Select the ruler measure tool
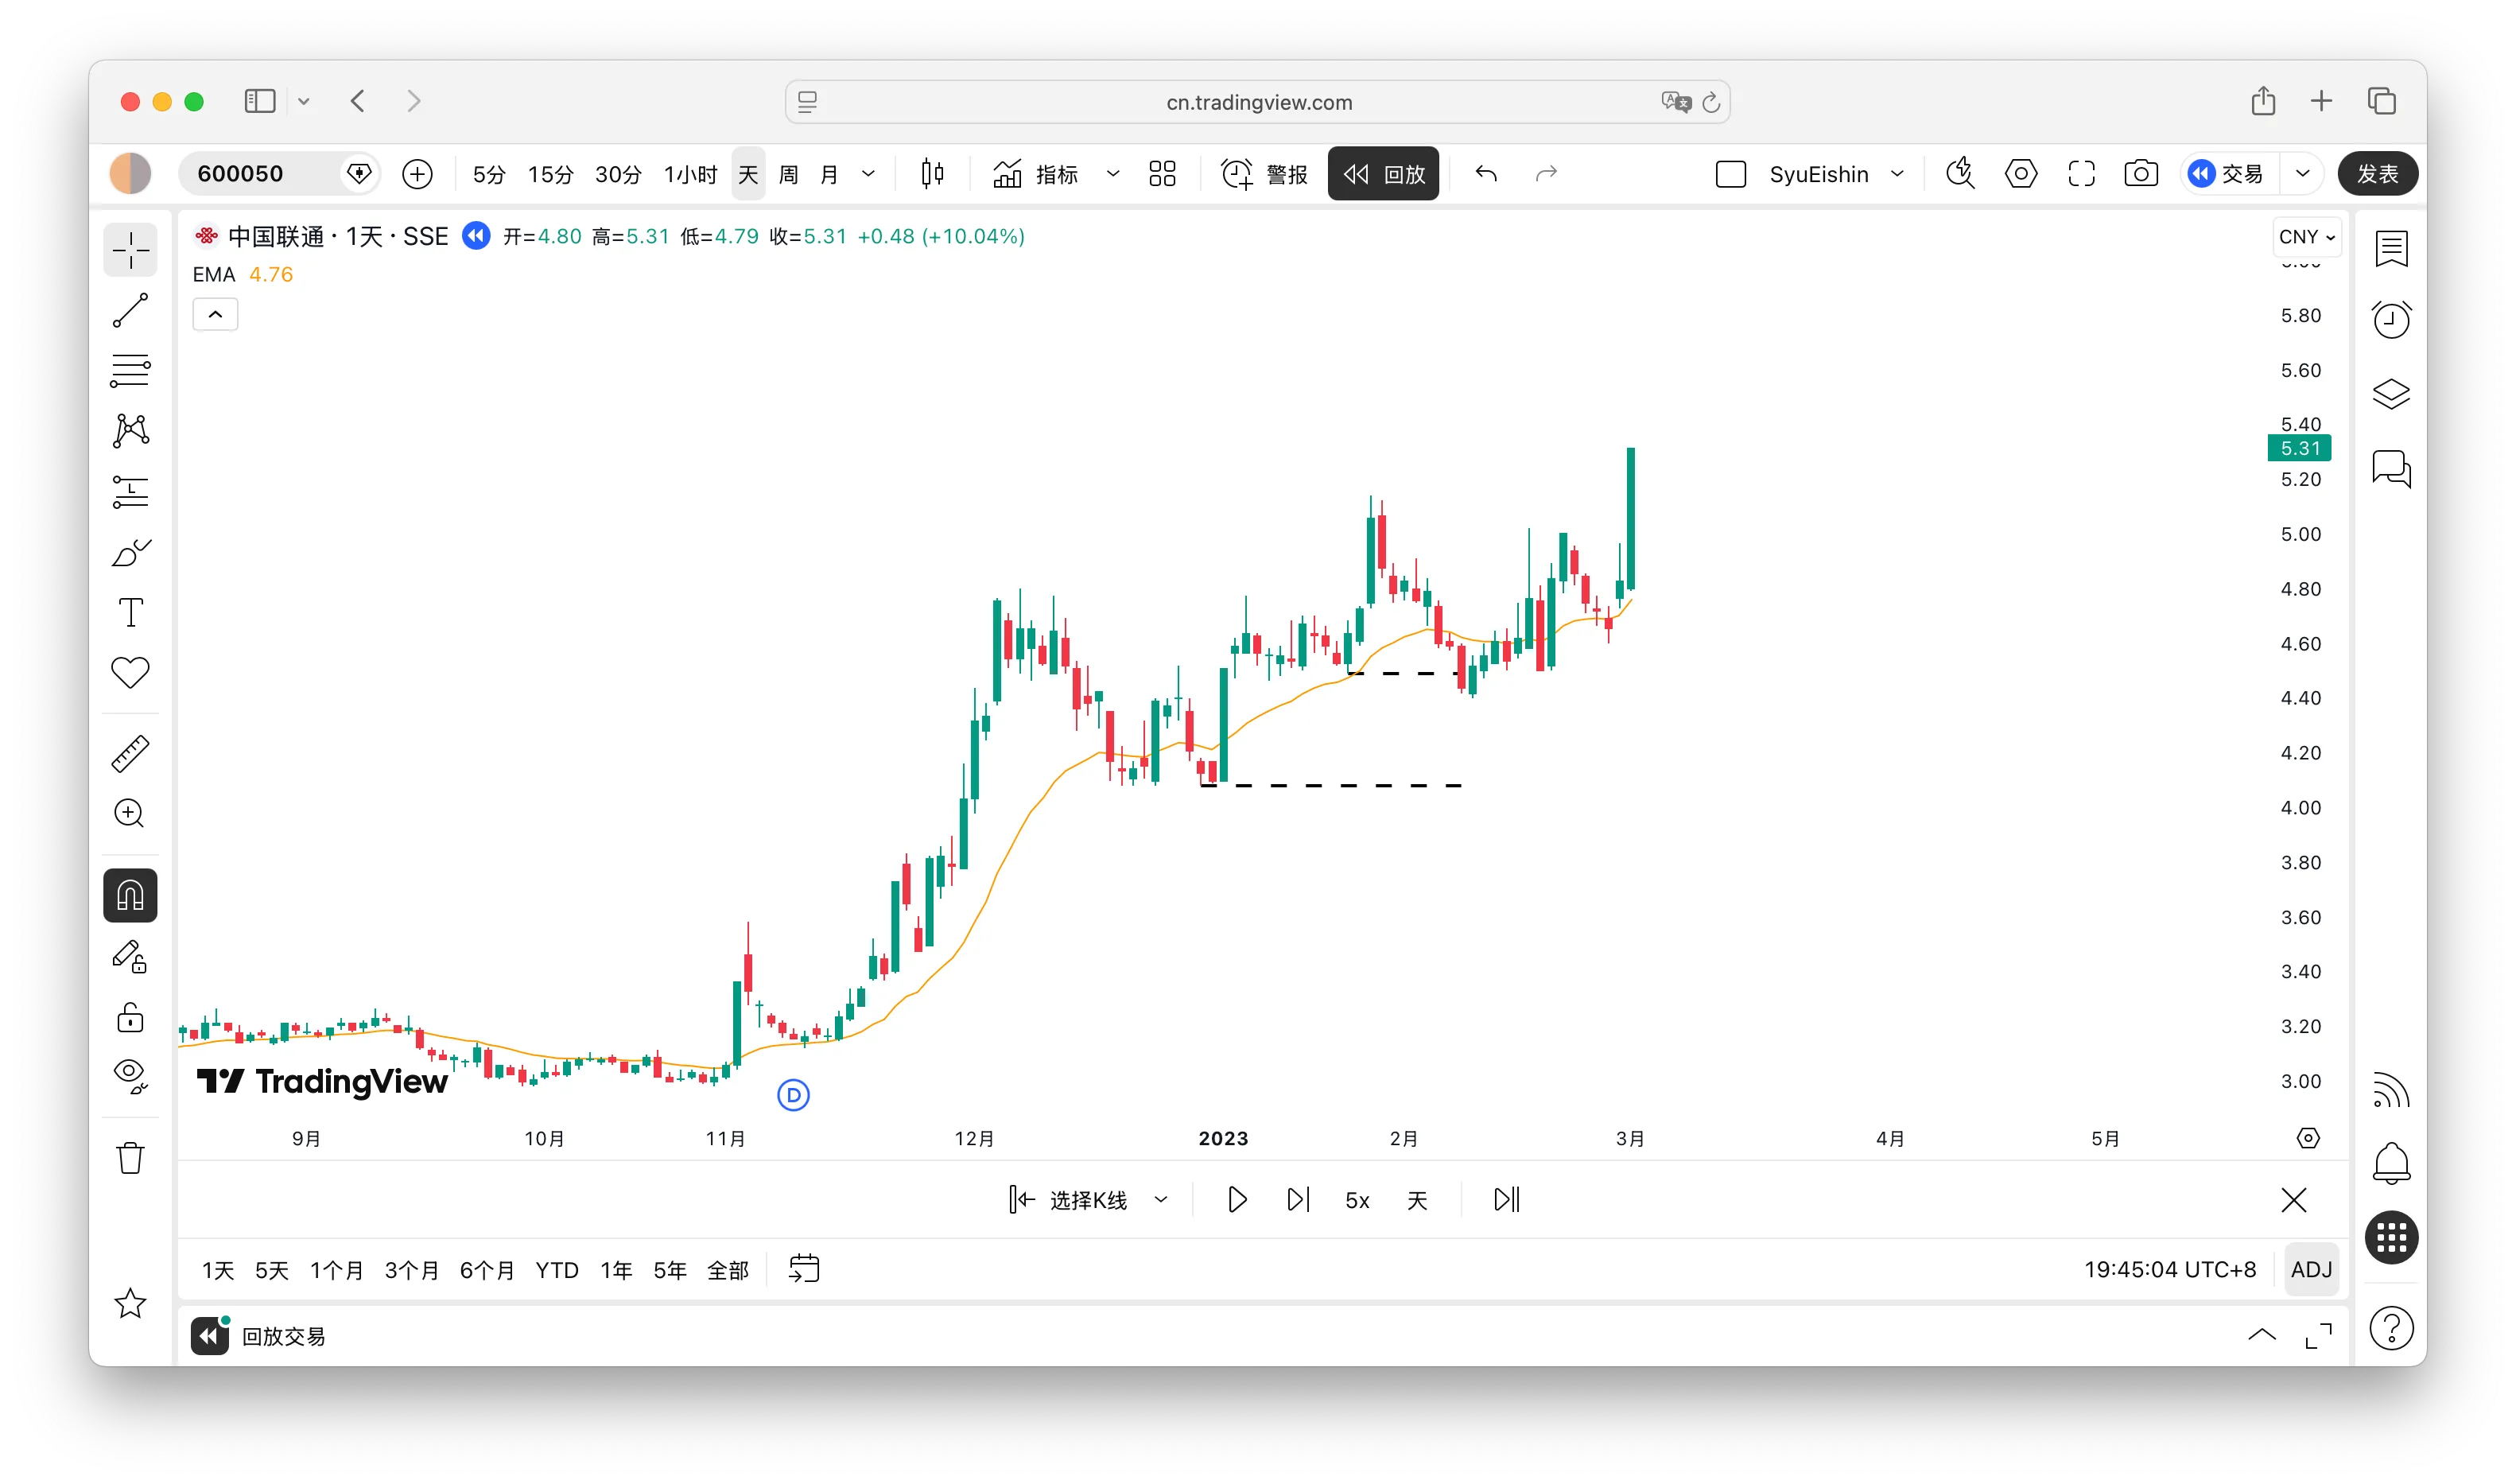The image size is (2516, 1484). tap(130, 753)
